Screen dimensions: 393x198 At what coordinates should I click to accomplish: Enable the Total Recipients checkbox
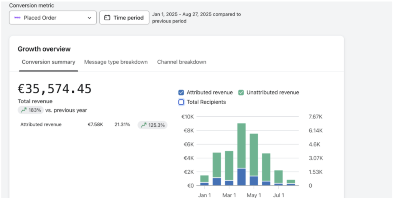[181, 102]
